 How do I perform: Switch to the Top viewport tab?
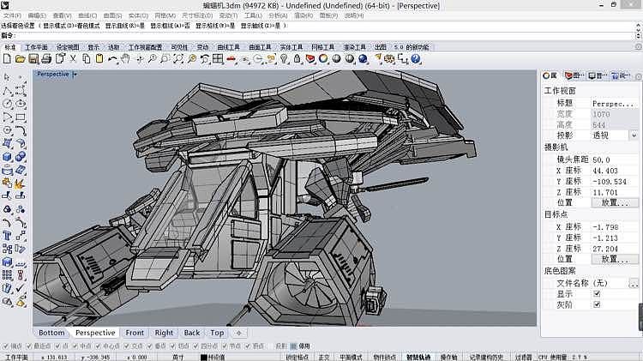(217, 333)
